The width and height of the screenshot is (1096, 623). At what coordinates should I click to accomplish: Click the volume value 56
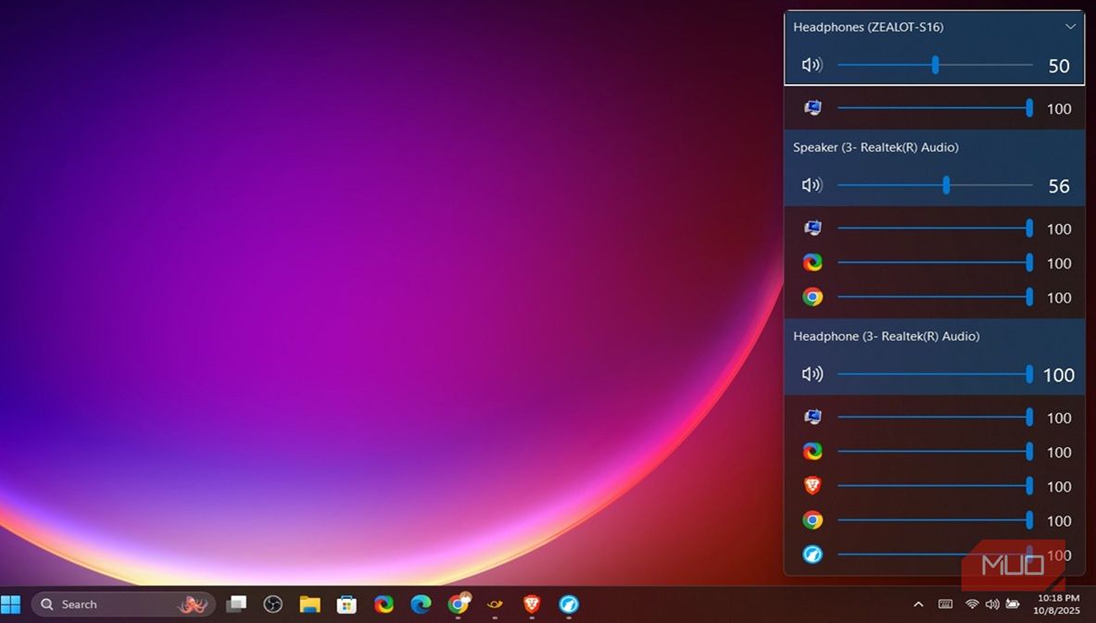pos(1059,186)
